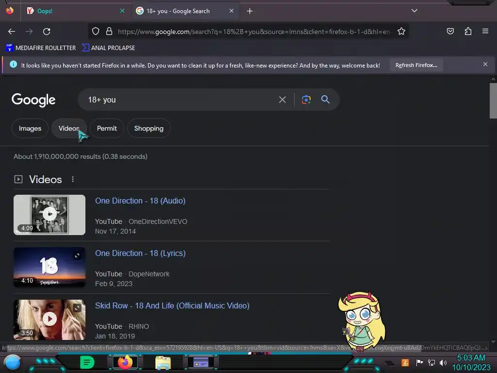
Task: Click the OneDirectionVEVO channel text
Action: [158, 221]
